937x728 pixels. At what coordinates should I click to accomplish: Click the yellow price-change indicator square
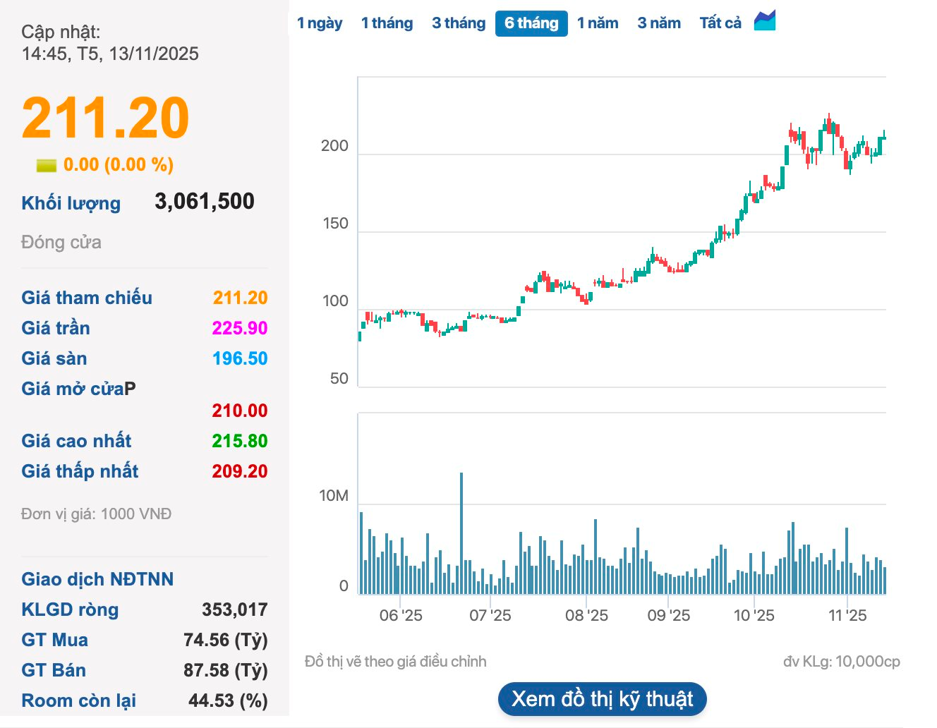(x=45, y=164)
